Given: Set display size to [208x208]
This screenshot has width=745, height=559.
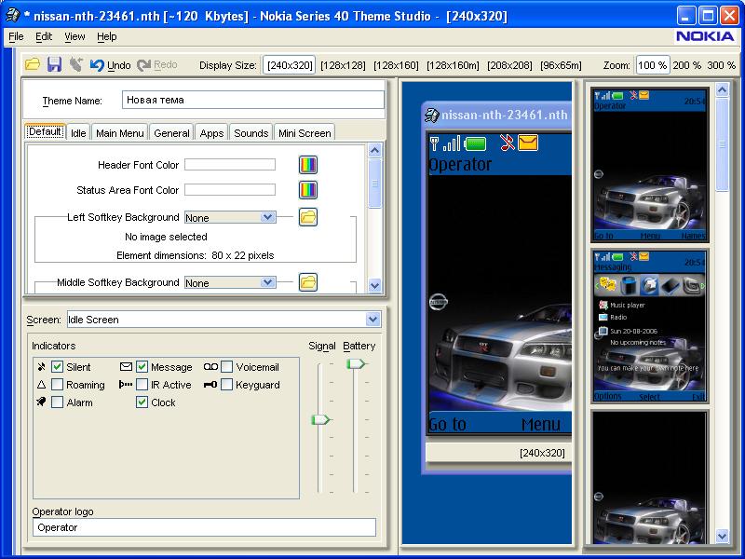Looking at the screenshot, I should point(509,65).
